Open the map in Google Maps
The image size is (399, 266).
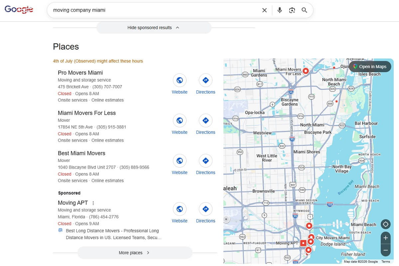[370, 66]
